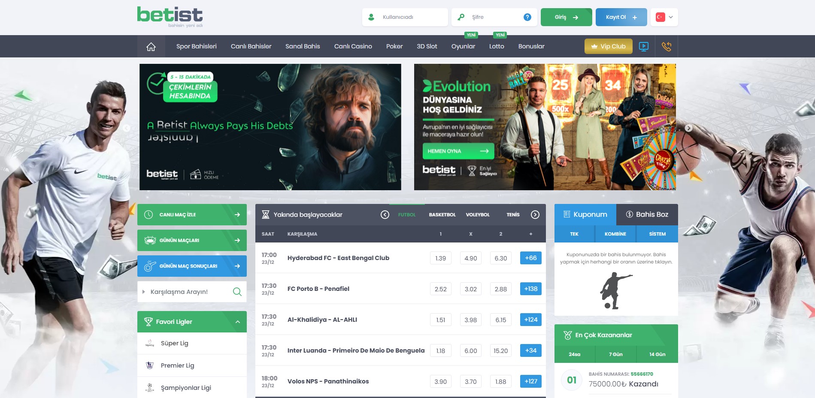The image size is (815, 398).
Task: Expand +138 markets for FC Porto B match
Action: [531, 289]
